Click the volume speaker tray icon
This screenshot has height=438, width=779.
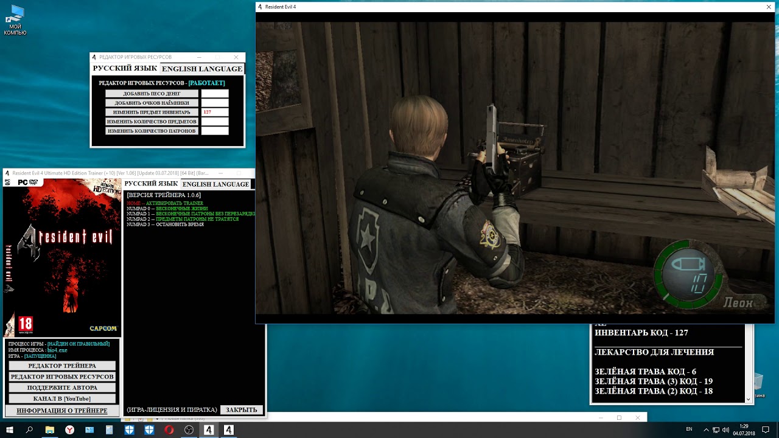(726, 429)
